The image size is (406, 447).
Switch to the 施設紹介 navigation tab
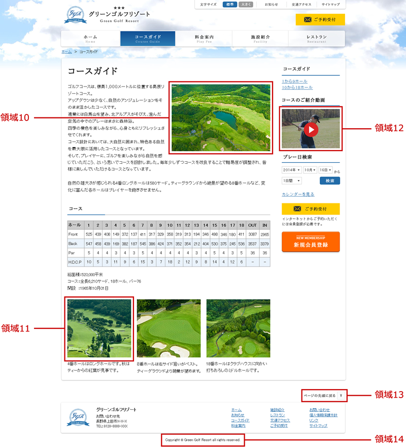click(x=259, y=38)
